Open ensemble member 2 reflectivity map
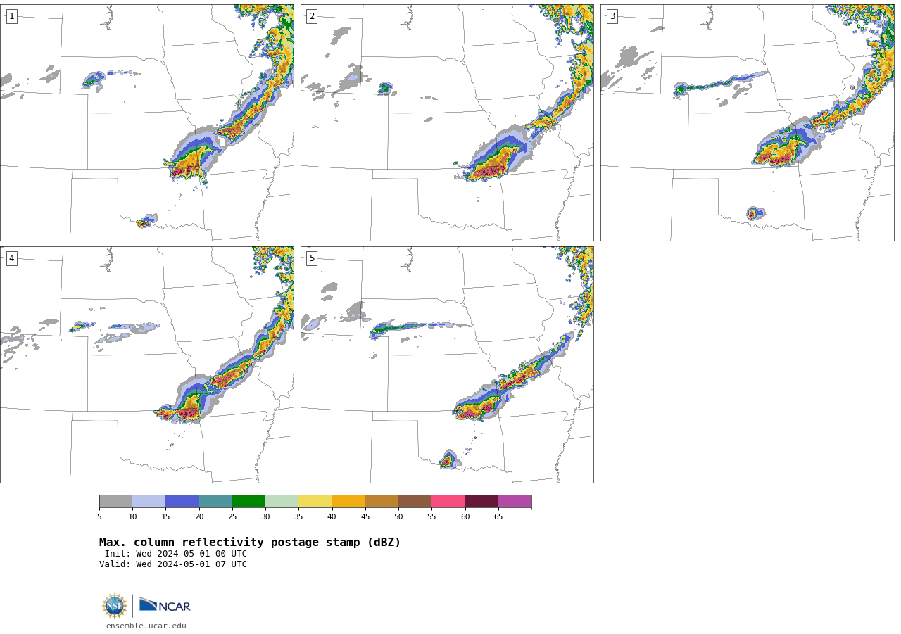The height and width of the screenshot is (634, 901). (x=447, y=122)
